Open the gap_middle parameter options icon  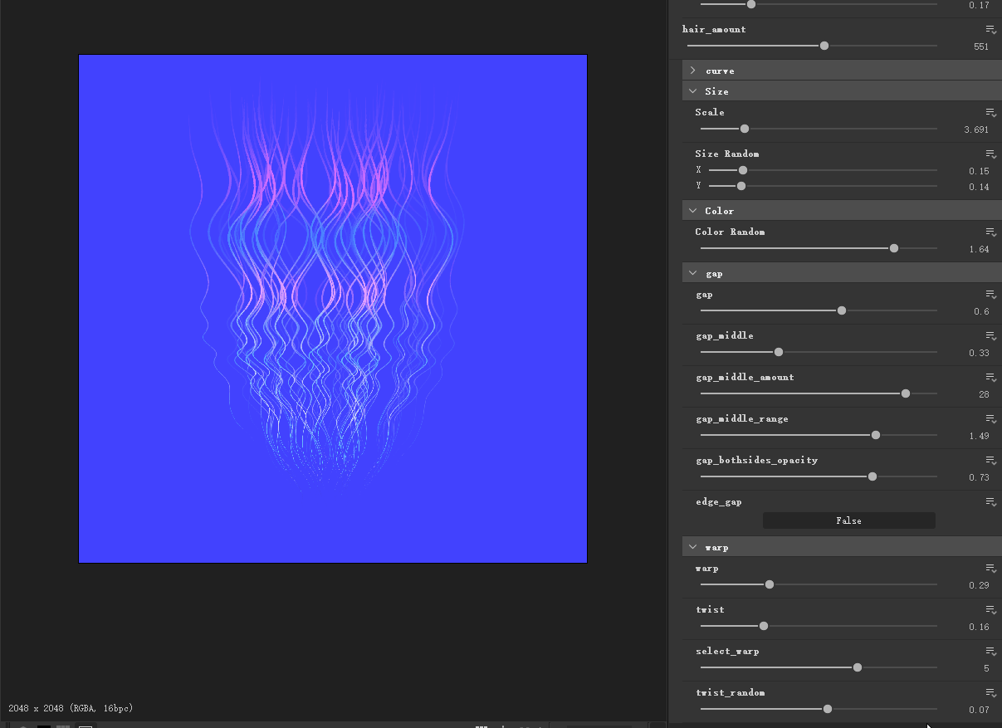pyautogui.click(x=991, y=336)
